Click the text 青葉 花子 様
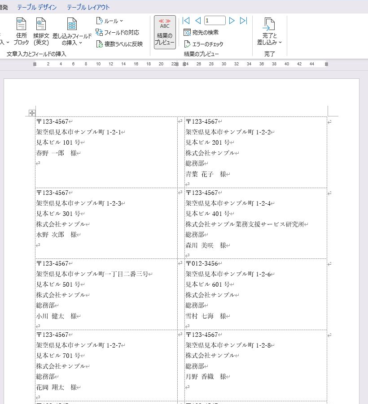Viewport: 368px width, 404px height. 206,174
